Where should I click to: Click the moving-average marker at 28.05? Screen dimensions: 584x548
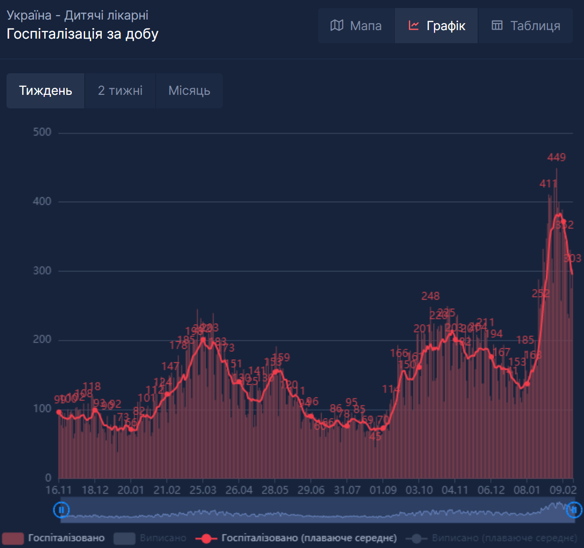275,372
